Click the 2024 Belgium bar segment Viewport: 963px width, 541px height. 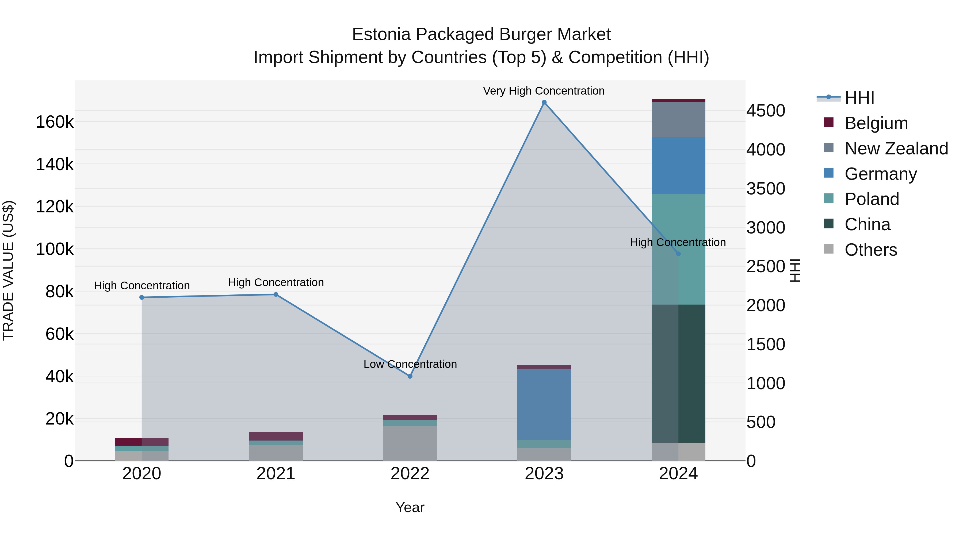click(678, 101)
